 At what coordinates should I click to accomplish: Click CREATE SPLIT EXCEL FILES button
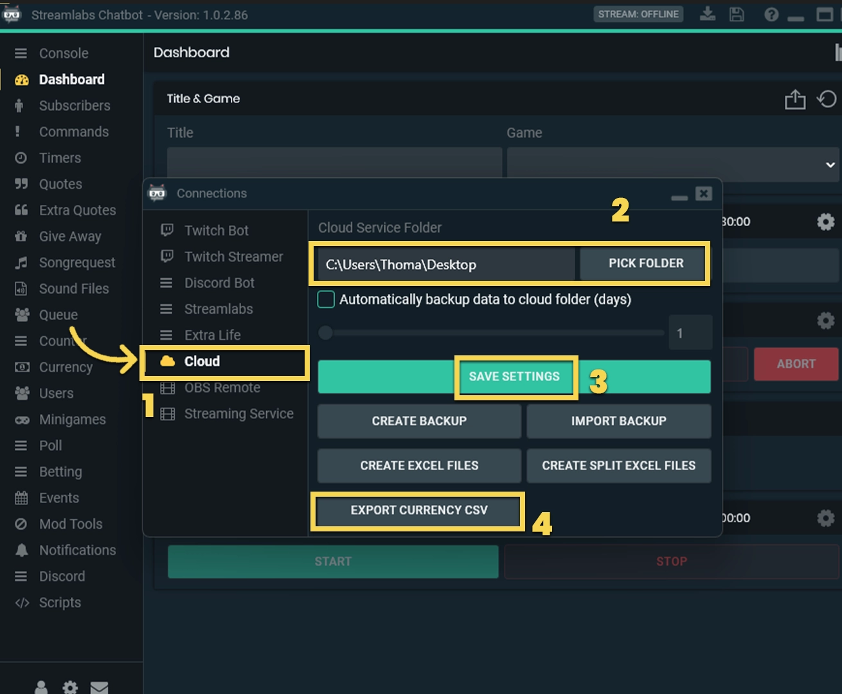[x=619, y=465]
